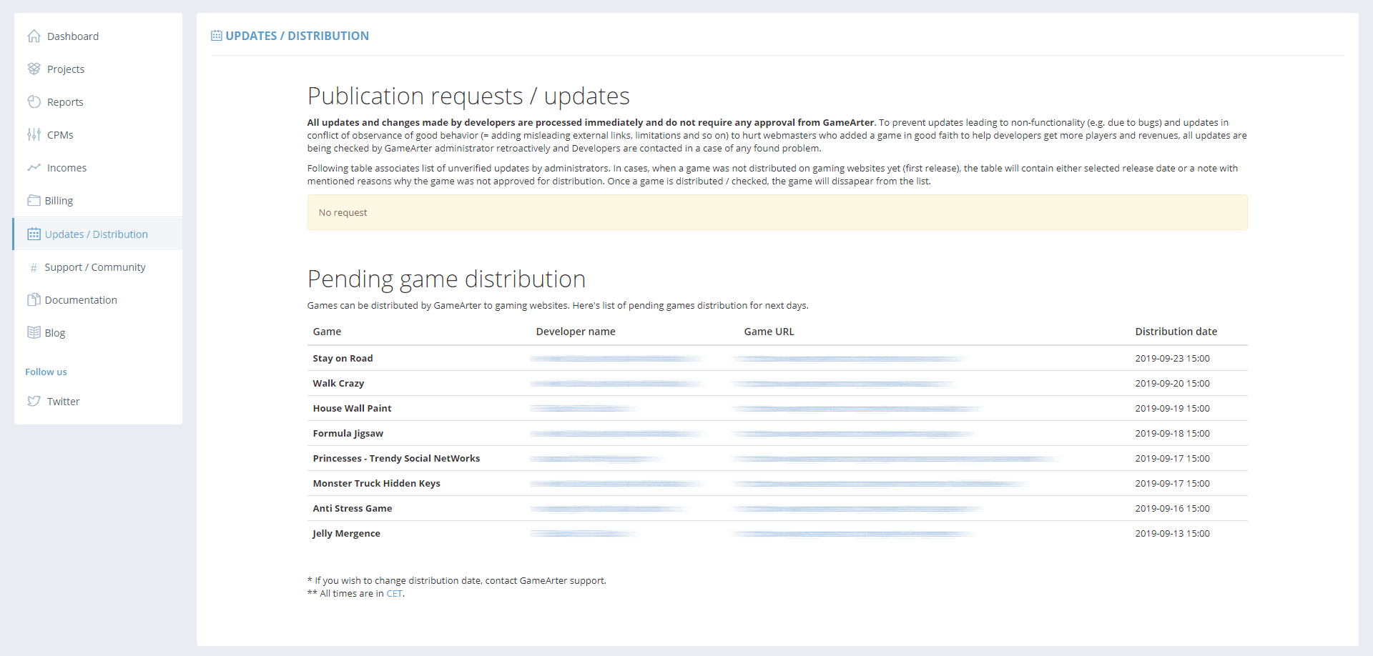This screenshot has width=1373, height=656.
Task: Click the Dashboard home icon
Action: [34, 36]
